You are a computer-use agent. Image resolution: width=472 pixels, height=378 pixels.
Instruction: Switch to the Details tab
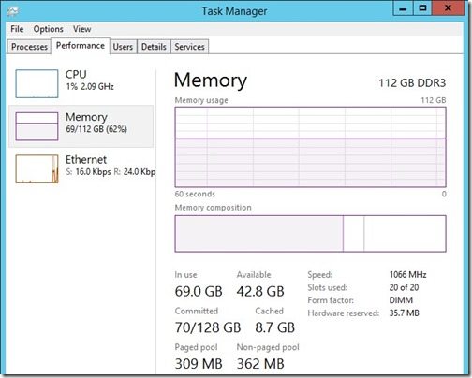(154, 47)
